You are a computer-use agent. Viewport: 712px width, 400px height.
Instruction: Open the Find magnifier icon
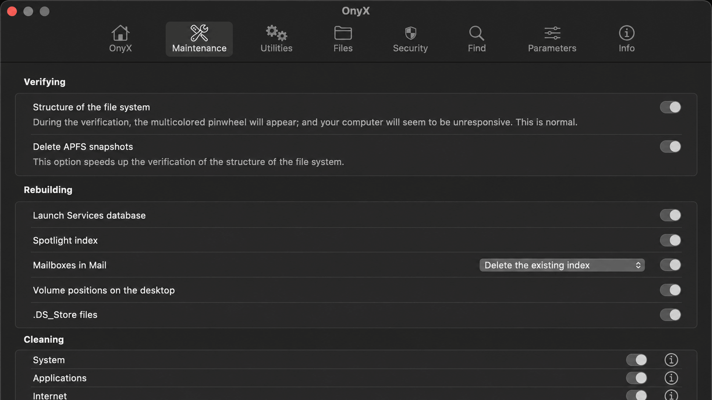pyautogui.click(x=477, y=33)
